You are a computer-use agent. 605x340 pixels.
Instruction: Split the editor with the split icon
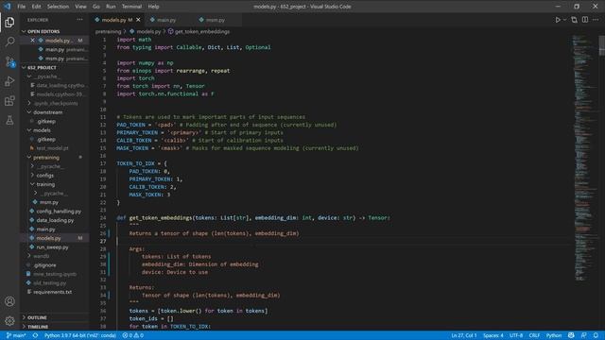[x=585, y=20]
